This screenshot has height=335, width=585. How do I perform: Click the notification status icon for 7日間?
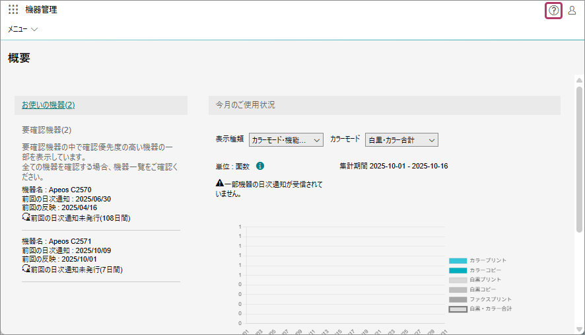26,270
